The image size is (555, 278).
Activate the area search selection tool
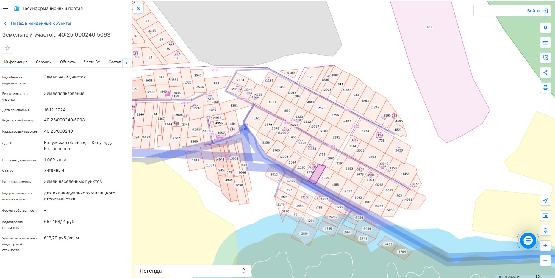[545, 58]
